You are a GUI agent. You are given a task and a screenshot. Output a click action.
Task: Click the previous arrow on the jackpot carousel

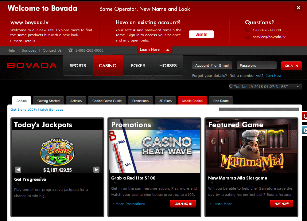pyautogui.click(x=18, y=169)
